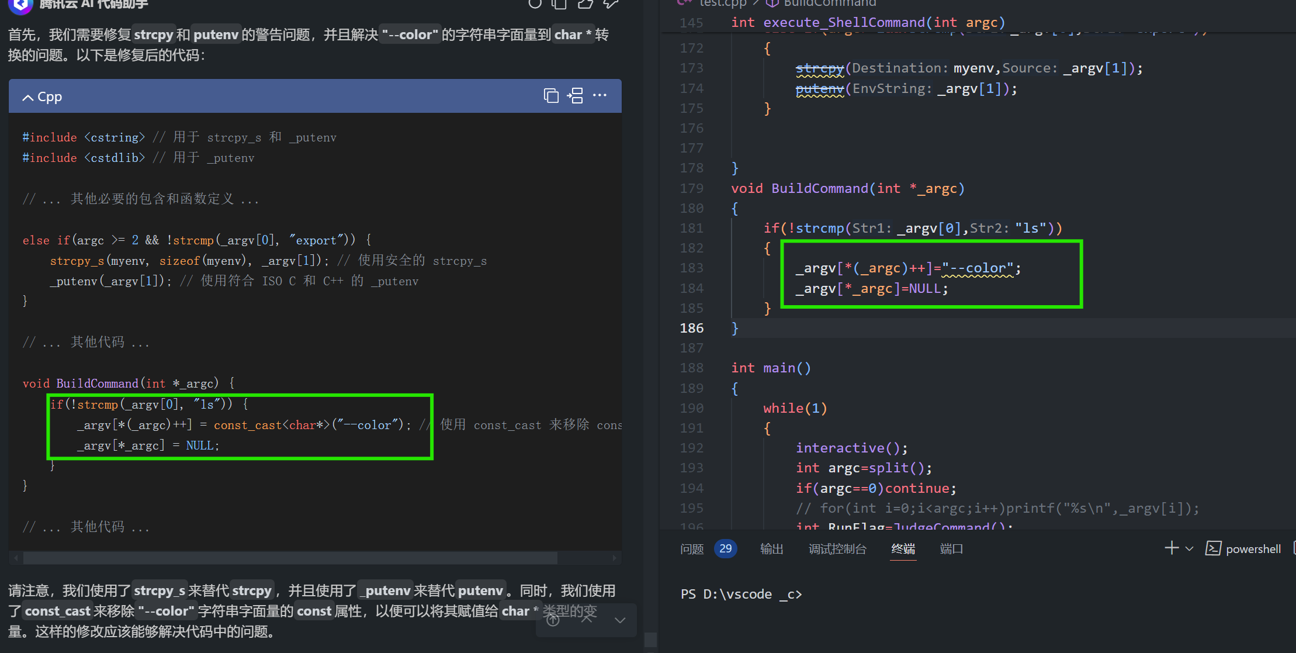This screenshot has height=653, width=1296.
Task: Add a new terminal with the plus icon
Action: point(1171,548)
